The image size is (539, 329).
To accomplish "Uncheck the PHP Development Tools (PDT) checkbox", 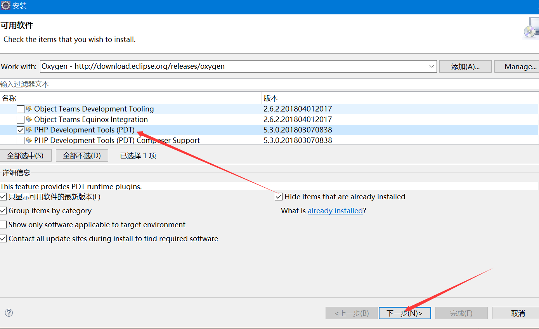I will click(x=21, y=130).
